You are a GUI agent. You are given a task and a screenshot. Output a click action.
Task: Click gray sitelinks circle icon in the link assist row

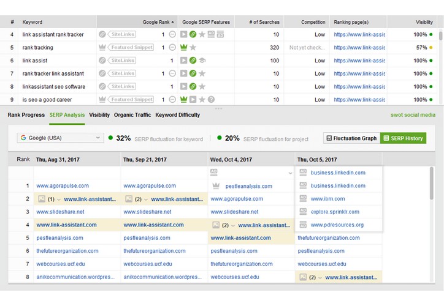click(x=102, y=60)
